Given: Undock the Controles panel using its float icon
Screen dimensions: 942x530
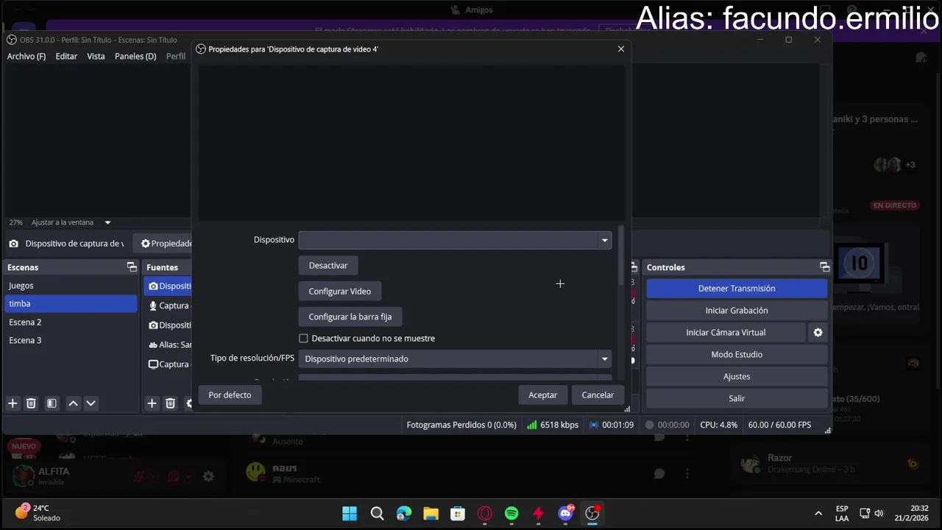Looking at the screenshot, I should (824, 267).
